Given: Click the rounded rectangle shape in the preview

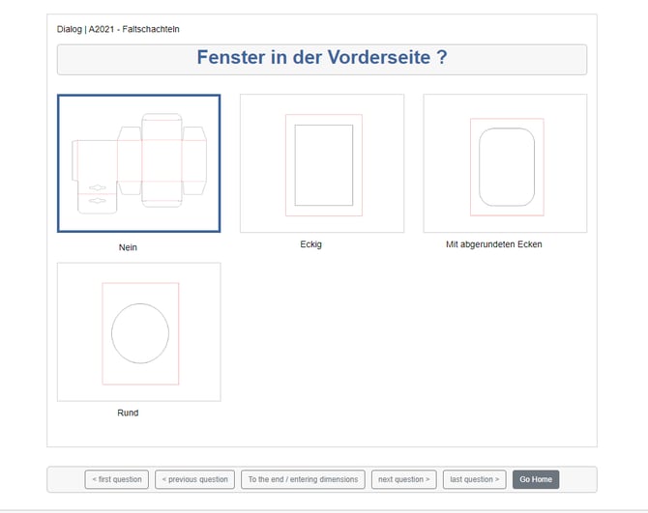Looking at the screenshot, I should [507, 167].
